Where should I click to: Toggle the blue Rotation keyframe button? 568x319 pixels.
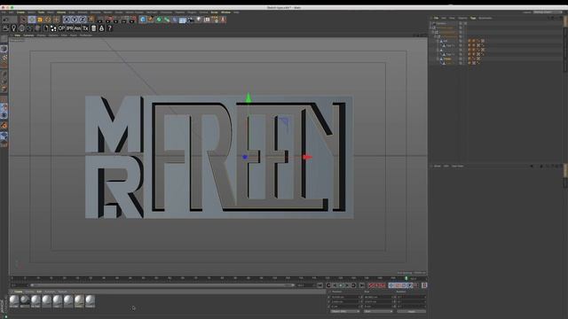click(404, 285)
